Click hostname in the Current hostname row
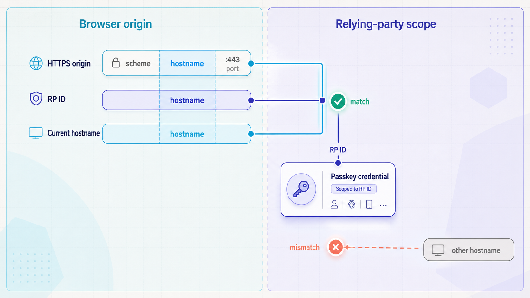The width and height of the screenshot is (530, 298). (x=187, y=134)
